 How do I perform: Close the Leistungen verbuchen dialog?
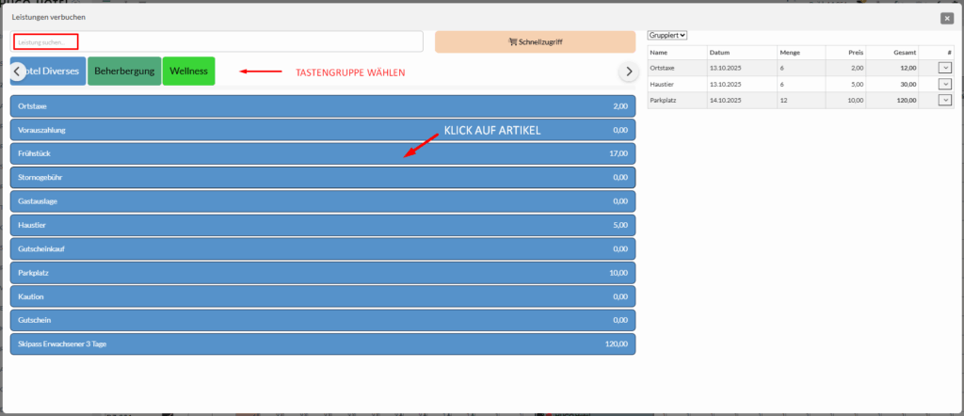(946, 18)
